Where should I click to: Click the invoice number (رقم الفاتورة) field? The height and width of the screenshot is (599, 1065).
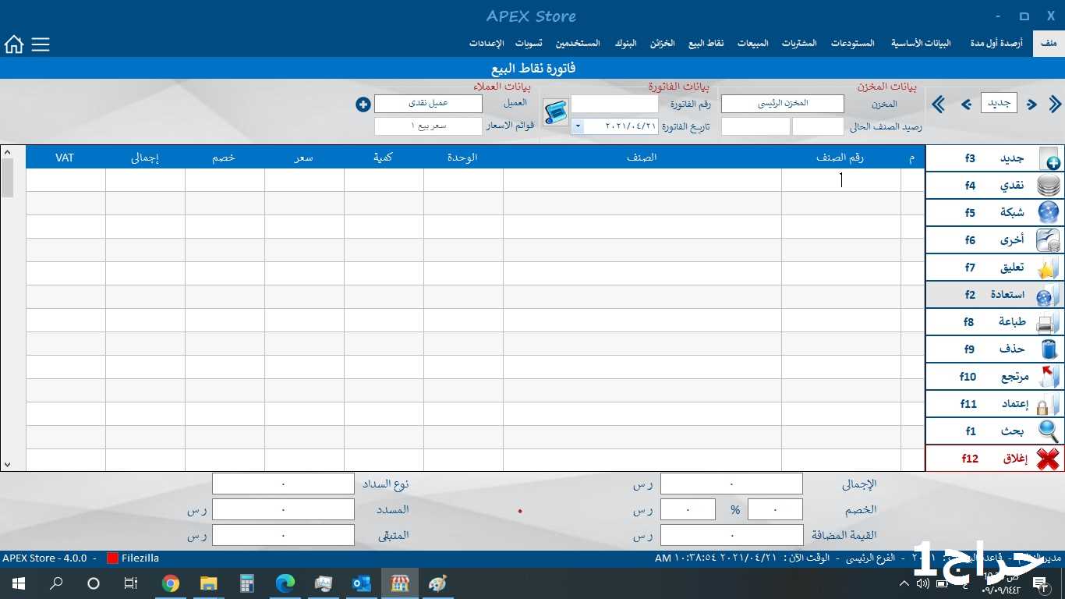point(614,104)
